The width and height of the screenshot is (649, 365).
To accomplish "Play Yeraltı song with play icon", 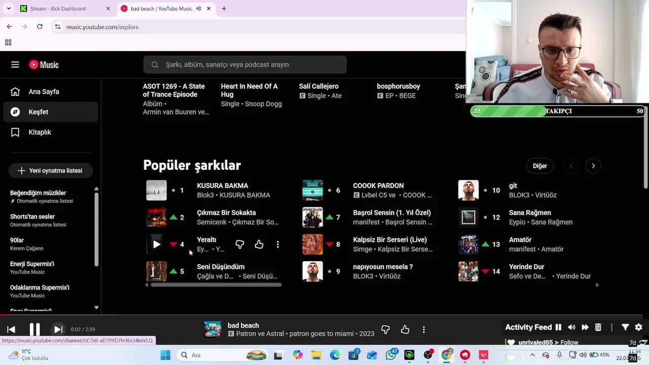I will click(x=156, y=244).
